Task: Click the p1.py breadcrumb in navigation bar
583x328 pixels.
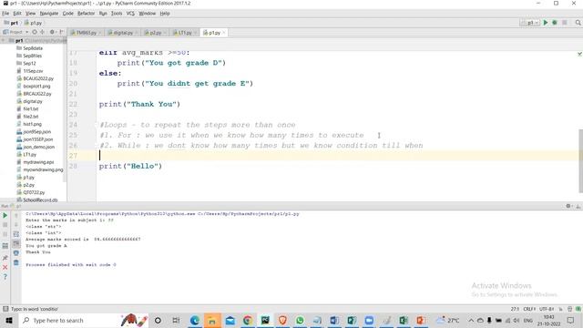Action: (33, 23)
